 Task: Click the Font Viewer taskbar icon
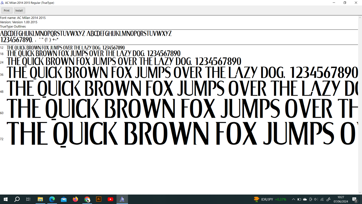pyautogui.click(x=122, y=199)
